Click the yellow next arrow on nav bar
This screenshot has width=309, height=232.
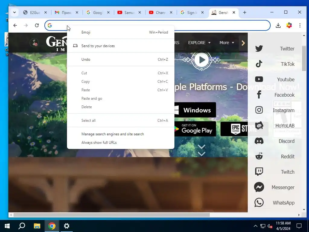coord(243,43)
